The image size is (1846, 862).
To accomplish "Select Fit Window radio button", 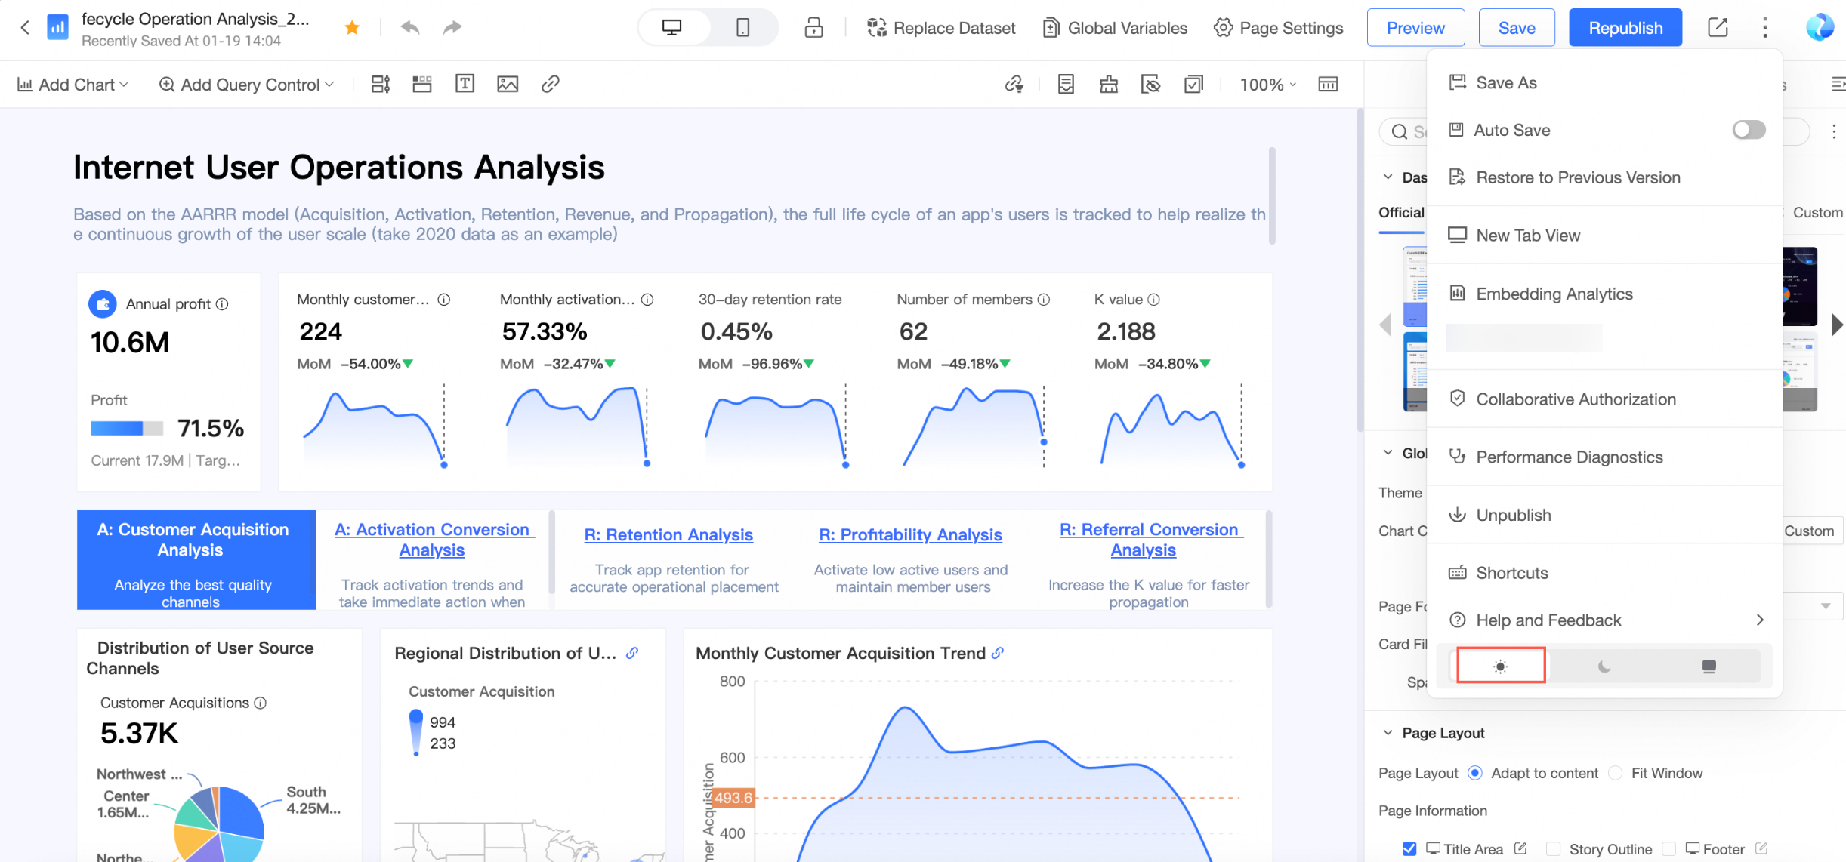I will click(1615, 773).
